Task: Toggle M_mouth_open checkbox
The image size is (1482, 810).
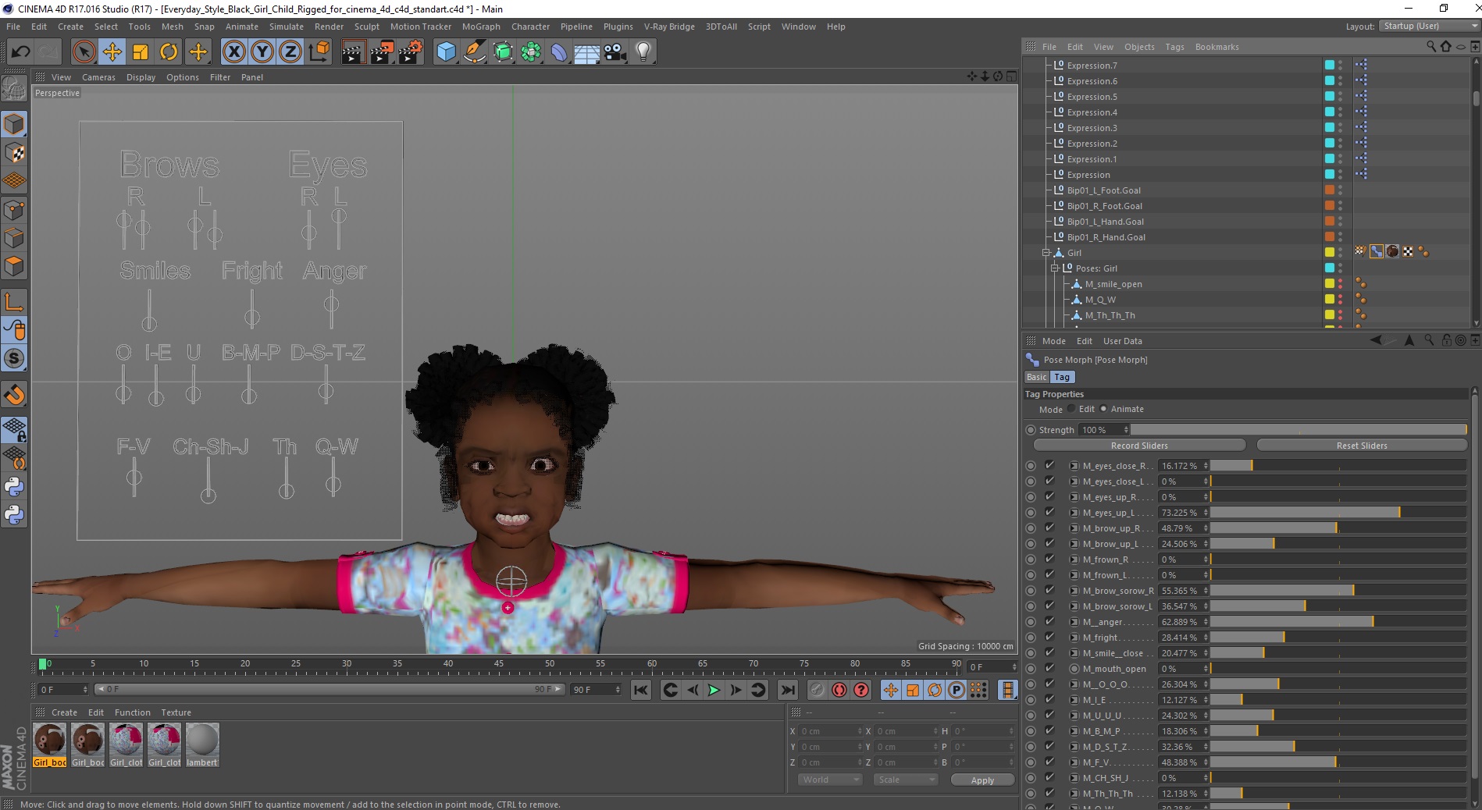Action: pyautogui.click(x=1049, y=668)
